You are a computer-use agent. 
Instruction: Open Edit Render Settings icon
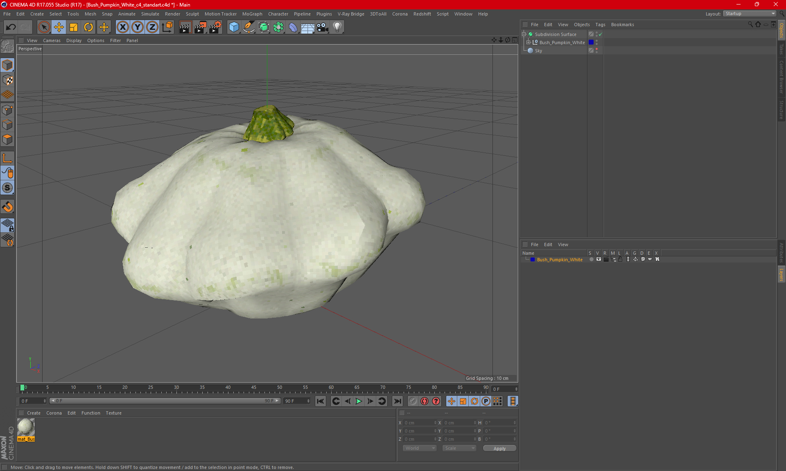(x=215, y=27)
